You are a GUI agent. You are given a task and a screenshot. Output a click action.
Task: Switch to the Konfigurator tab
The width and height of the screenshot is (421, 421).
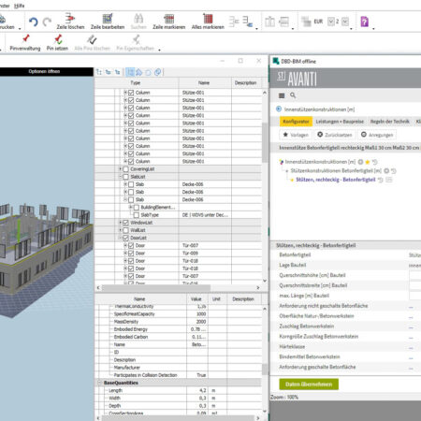click(x=296, y=122)
